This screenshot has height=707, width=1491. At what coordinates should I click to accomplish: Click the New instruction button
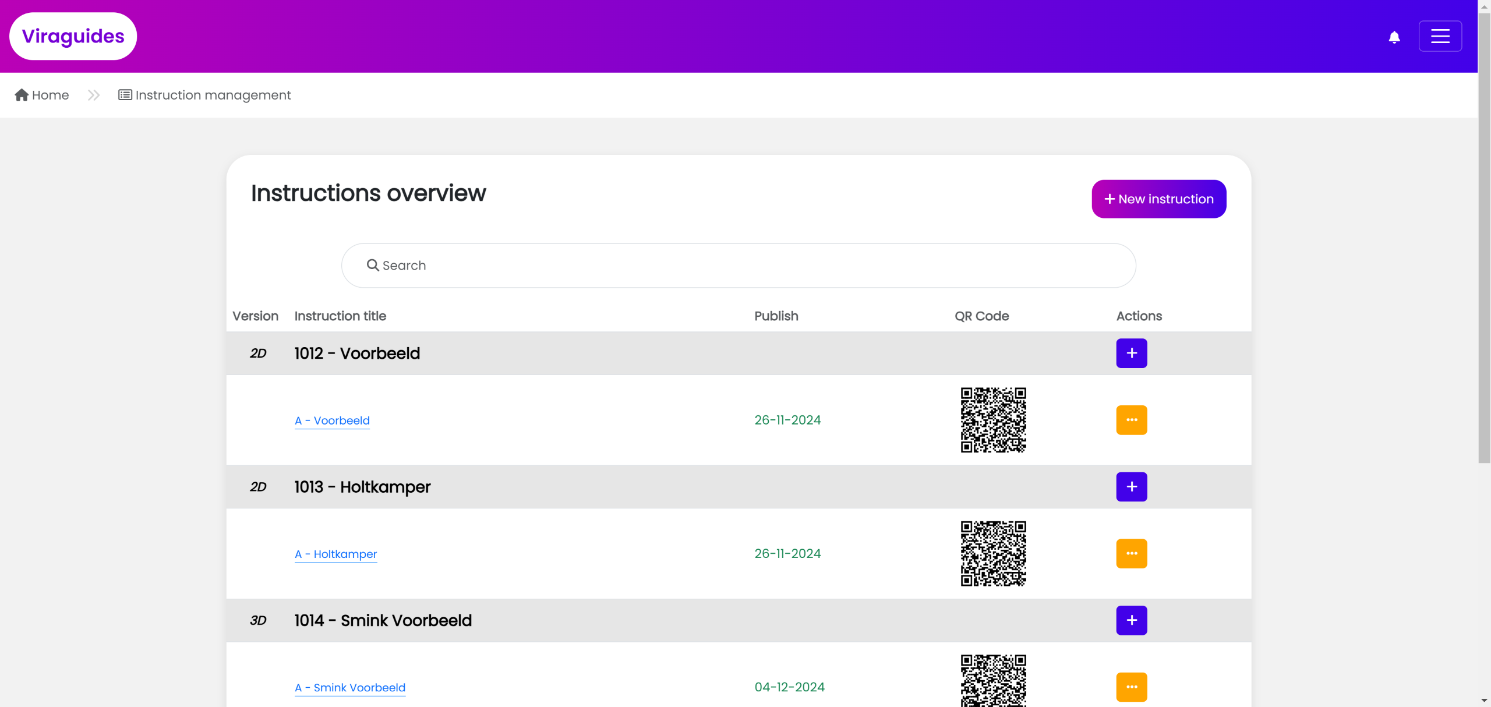pos(1158,199)
